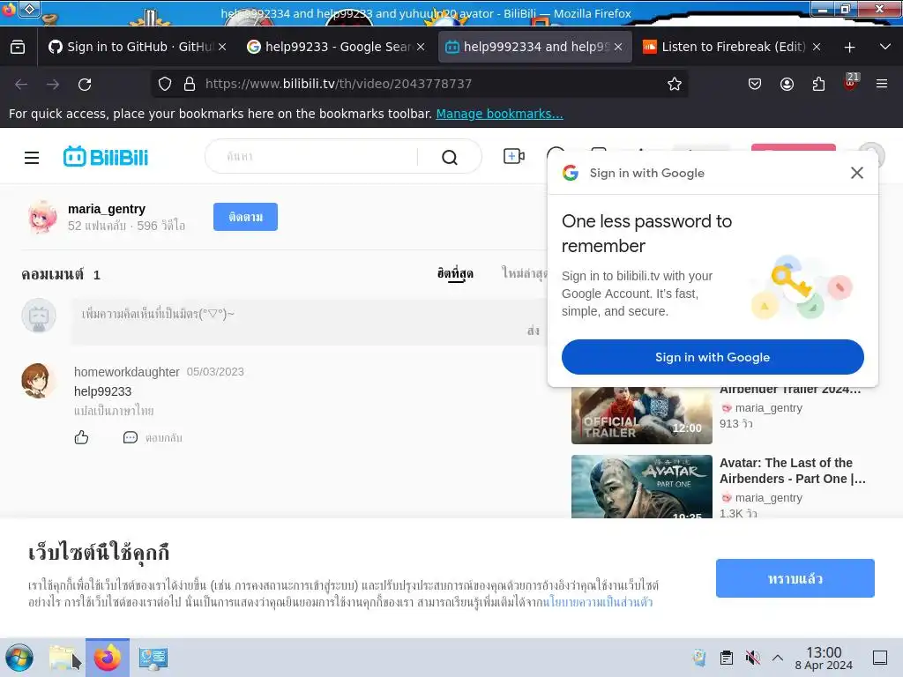Open the Firefox application menu
903x677 pixels.
[x=882, y=84]
